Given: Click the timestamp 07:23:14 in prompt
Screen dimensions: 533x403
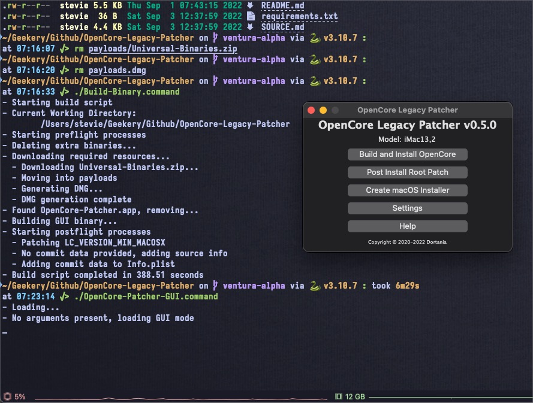Looking at the screenshot, I should pyautogui.click(x=36, y=296).
